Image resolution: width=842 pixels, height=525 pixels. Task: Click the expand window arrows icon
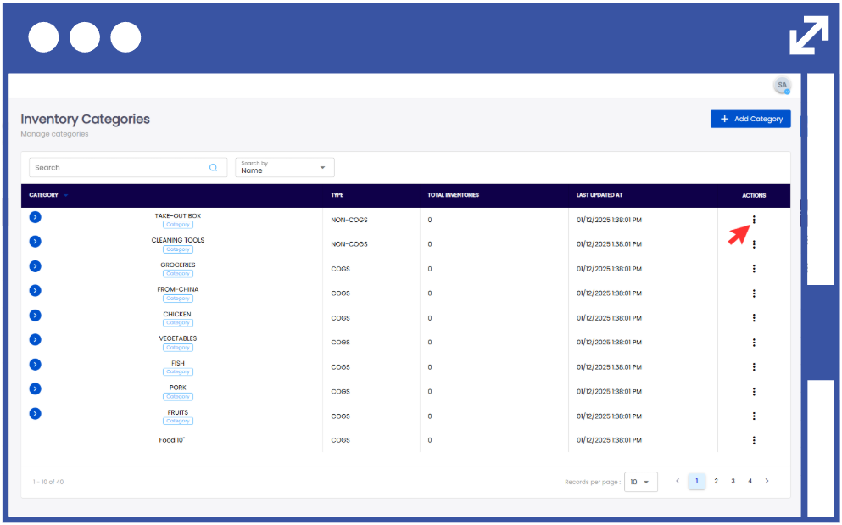click(808, 36)
